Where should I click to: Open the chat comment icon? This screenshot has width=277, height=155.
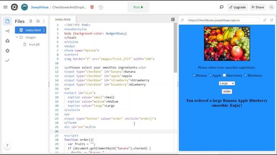(x=222, y=7)
